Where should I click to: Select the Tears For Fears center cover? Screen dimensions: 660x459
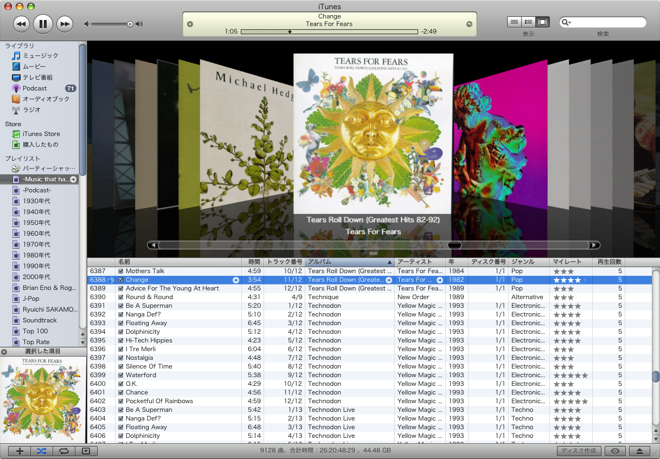click(x=373, y=133)
